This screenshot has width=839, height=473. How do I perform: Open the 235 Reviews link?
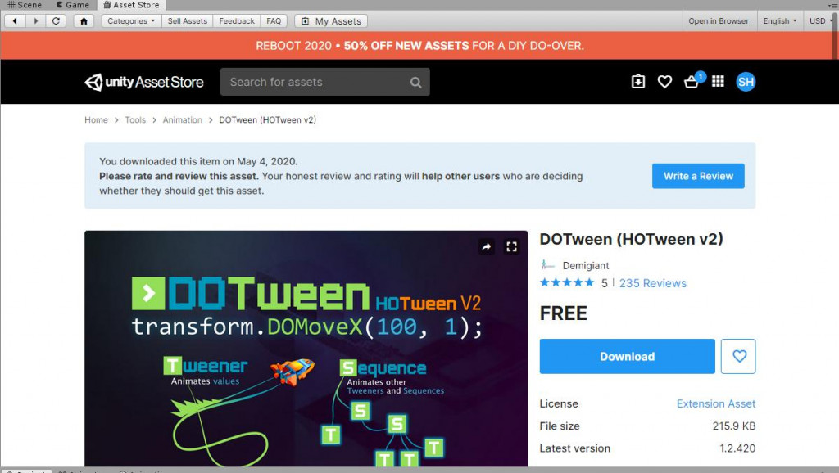pos(652,283)
